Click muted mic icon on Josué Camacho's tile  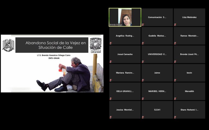point(111,62)
